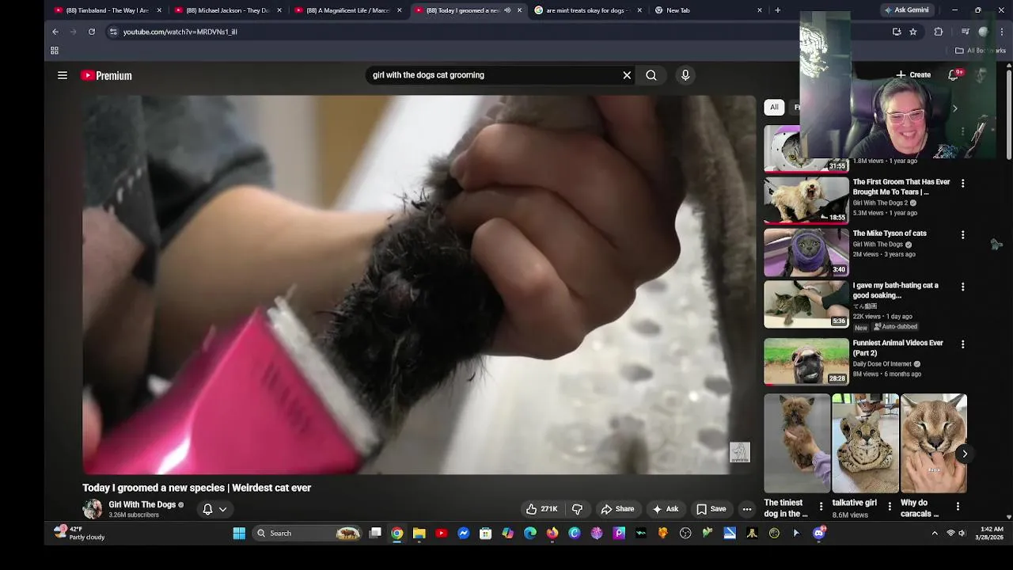The height and width of the screenshot is (570, 1013).
Task: Open Chrome apps grid shortcut
Action: click(55, 51)
